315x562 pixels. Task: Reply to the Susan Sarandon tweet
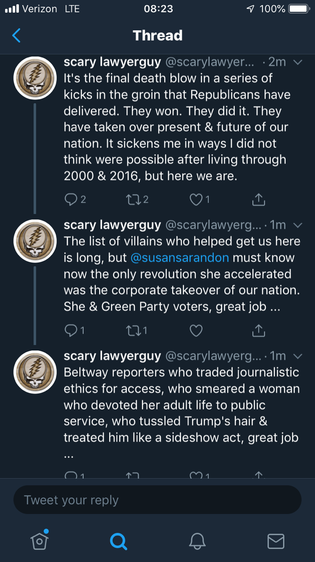71,331
